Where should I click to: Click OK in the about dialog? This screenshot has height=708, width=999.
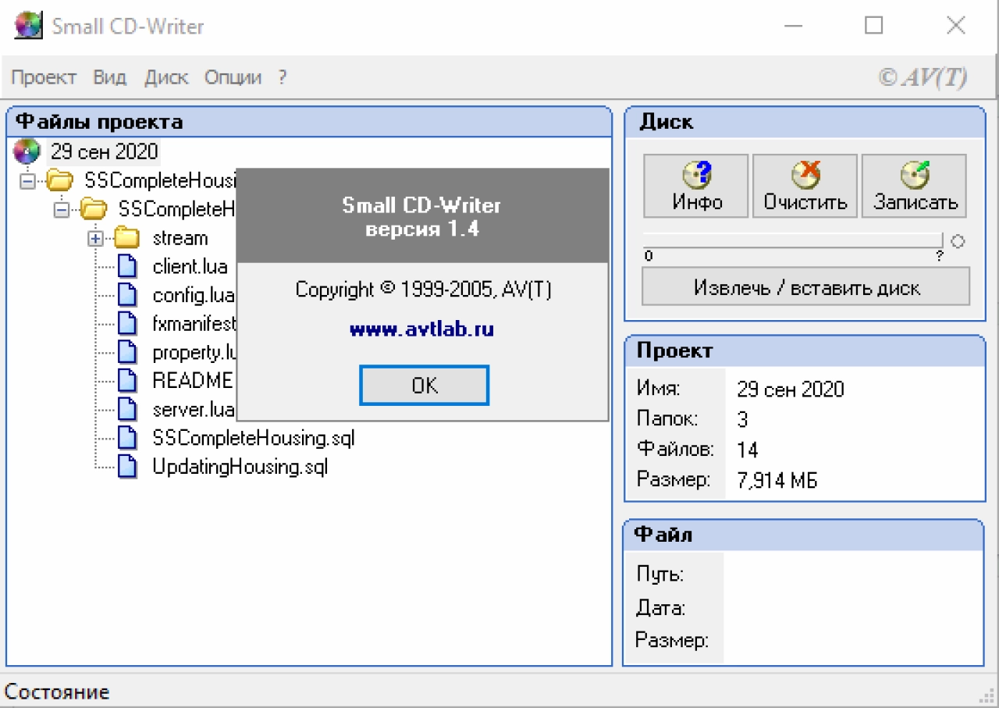tap(424, 385)
